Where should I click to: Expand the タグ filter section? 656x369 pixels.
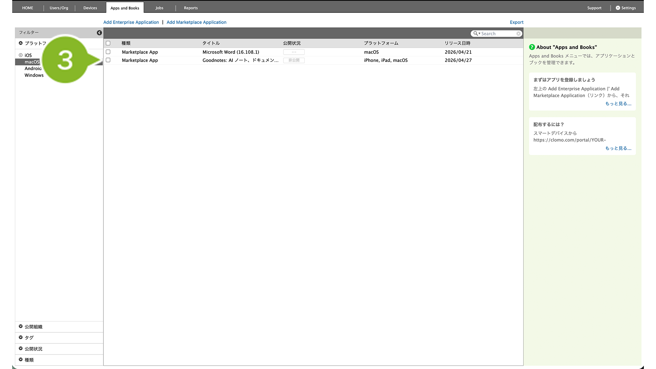(x=21, y=338)
